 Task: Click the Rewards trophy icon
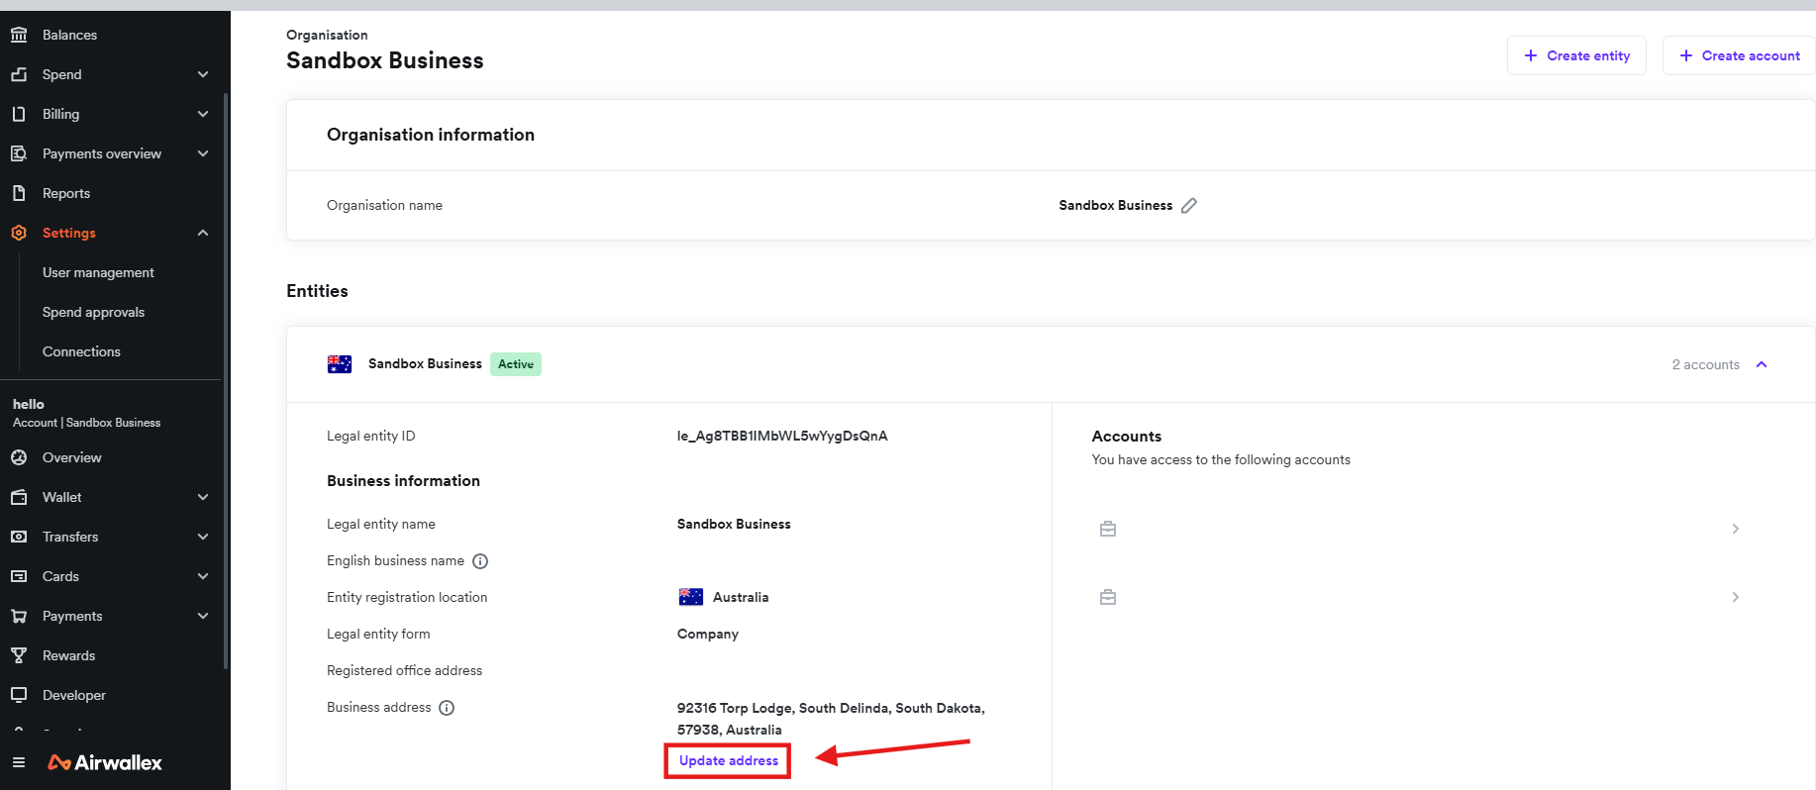click(x=19, y=655)
